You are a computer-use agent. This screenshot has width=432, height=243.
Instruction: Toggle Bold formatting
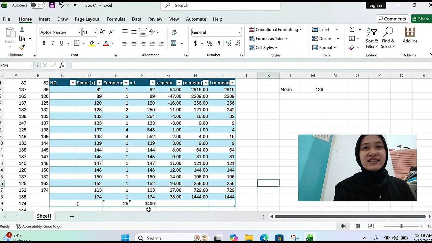coord(44,43)
